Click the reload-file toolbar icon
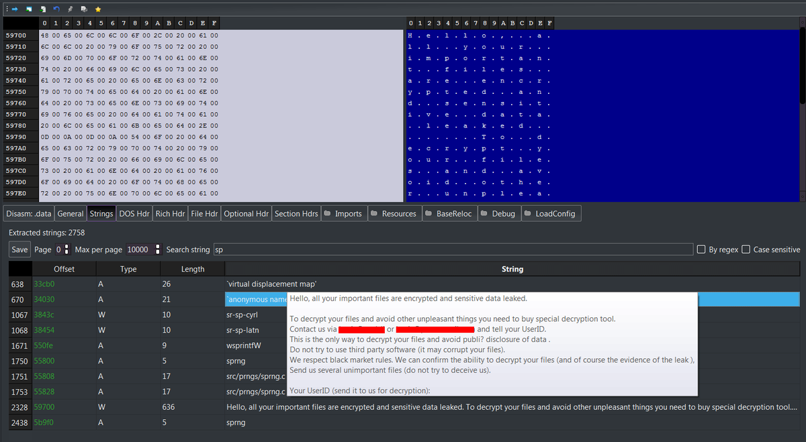Viewport: 806px width, 442px height. [84, 9]
